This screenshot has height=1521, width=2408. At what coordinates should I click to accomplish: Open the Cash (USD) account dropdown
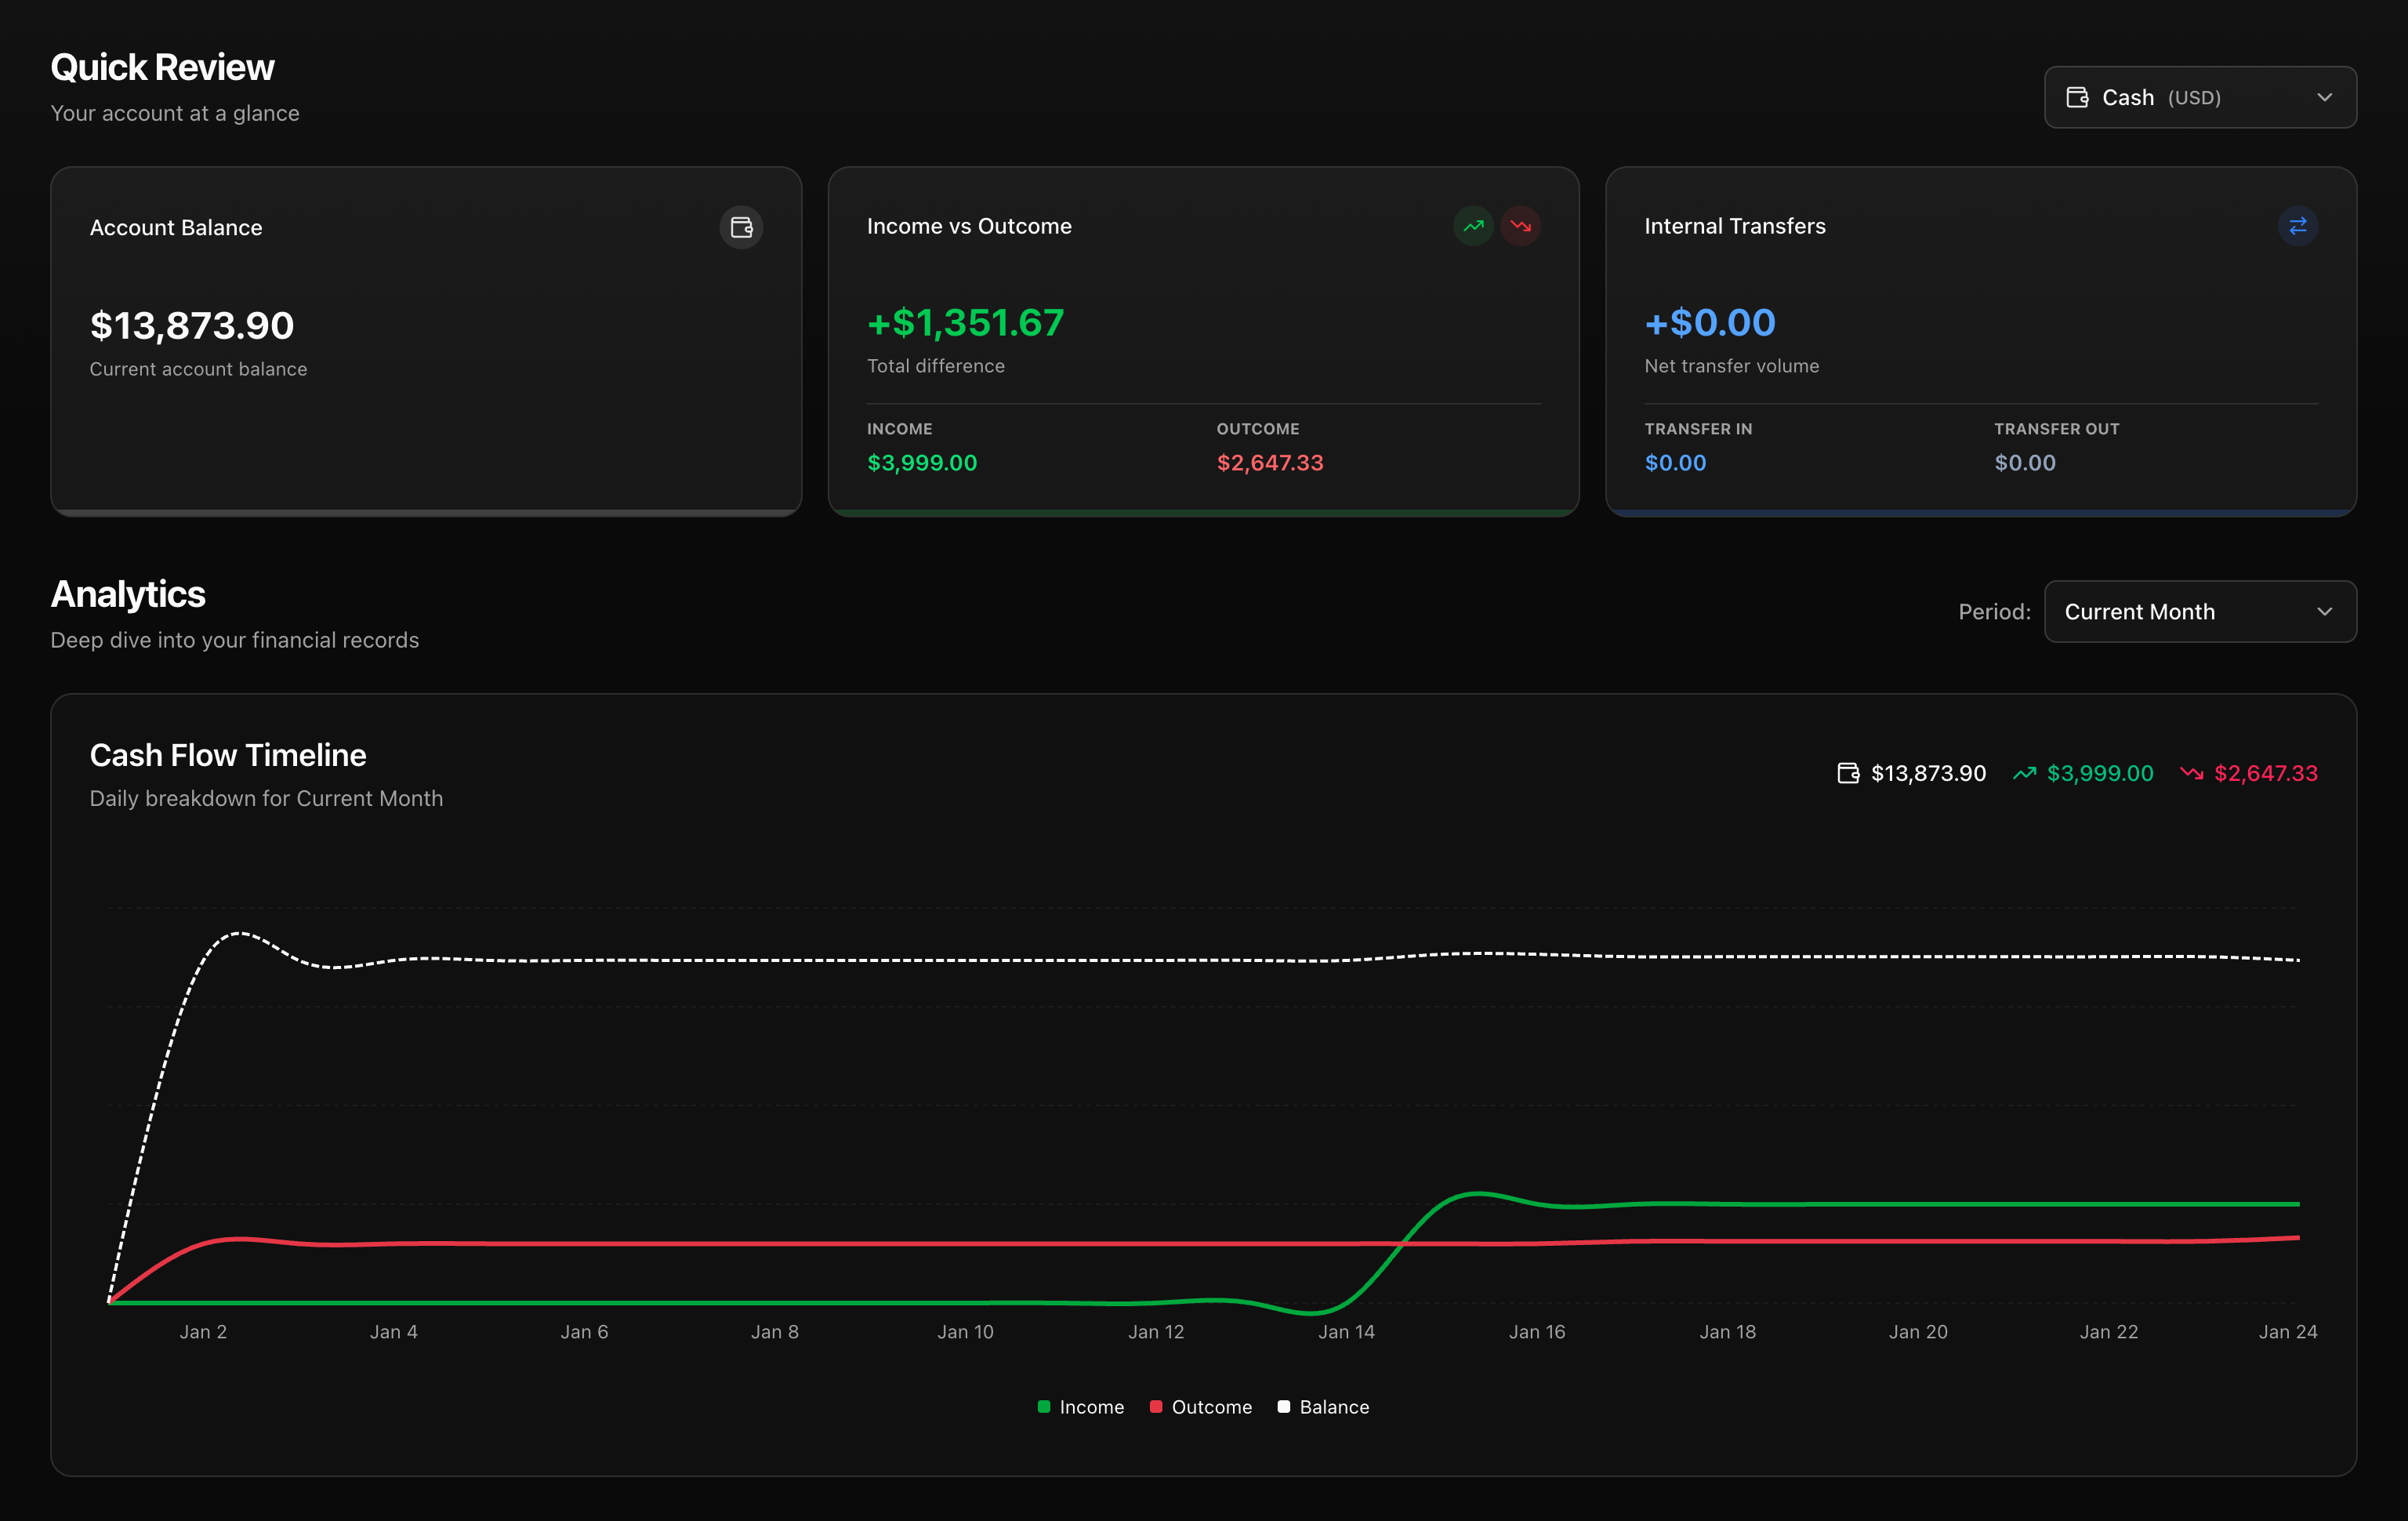[x=2199, y=97]
